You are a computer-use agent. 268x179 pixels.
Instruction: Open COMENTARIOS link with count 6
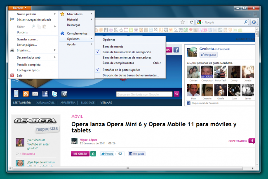(x=242, y=141)
